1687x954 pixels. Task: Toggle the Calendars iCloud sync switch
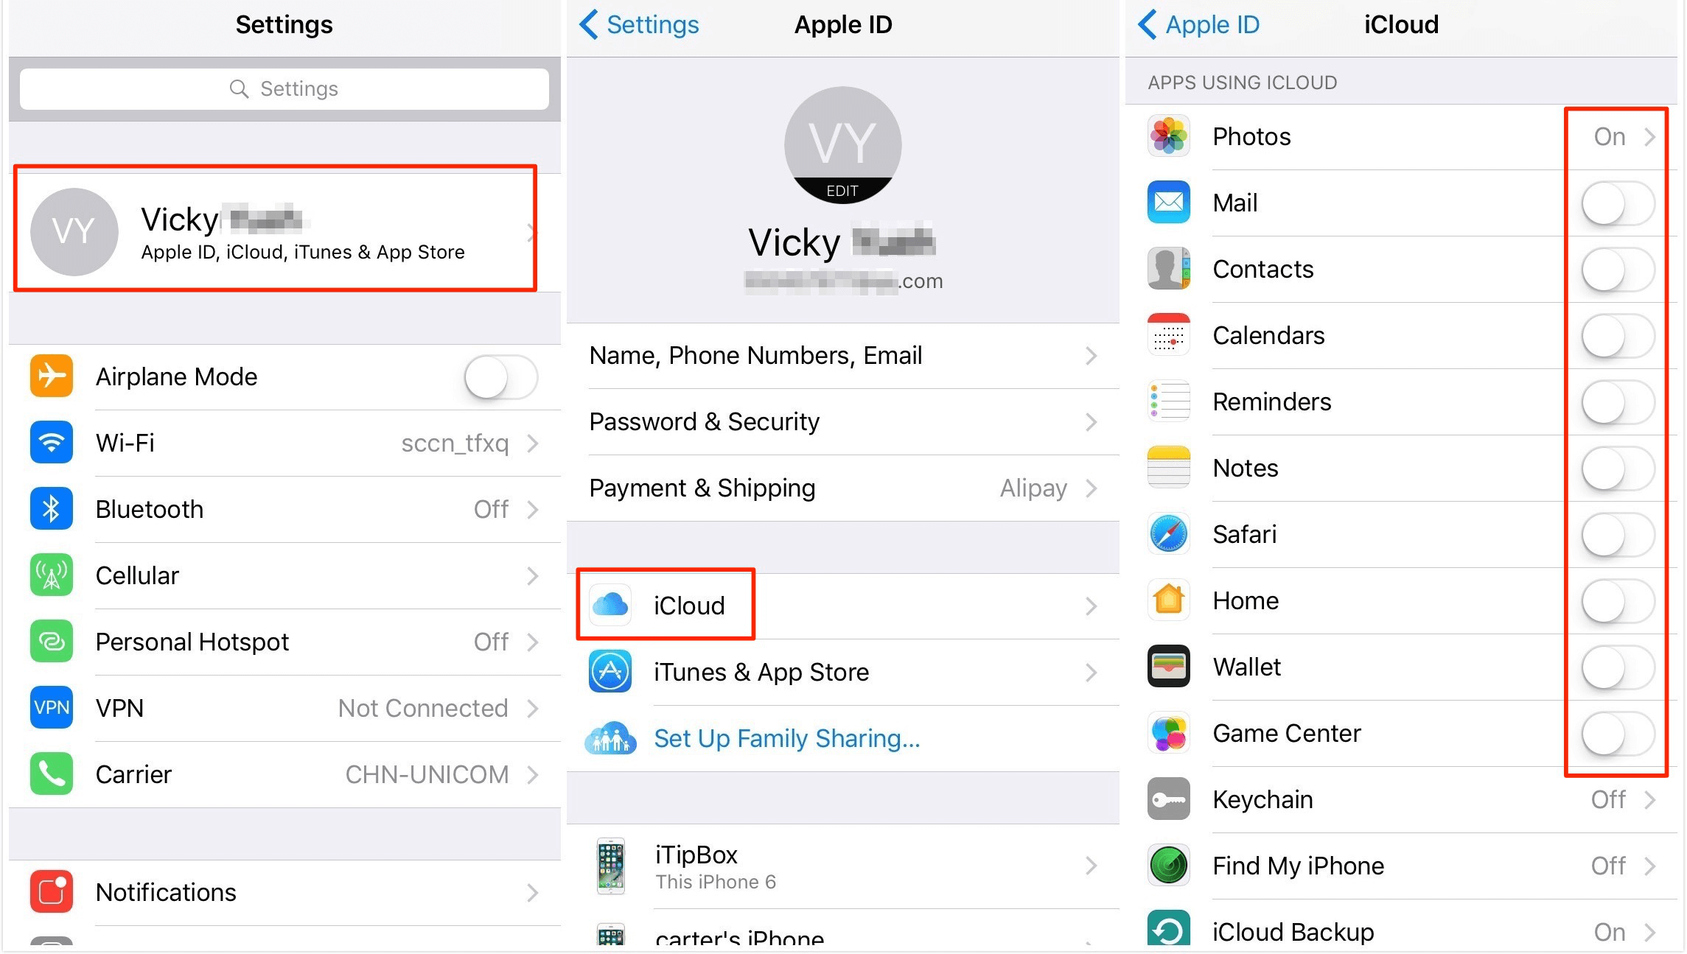pos(1618,336)
